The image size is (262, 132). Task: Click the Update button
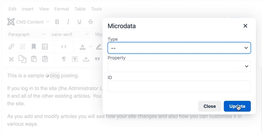pyautogui.click(x=237, y=106)
